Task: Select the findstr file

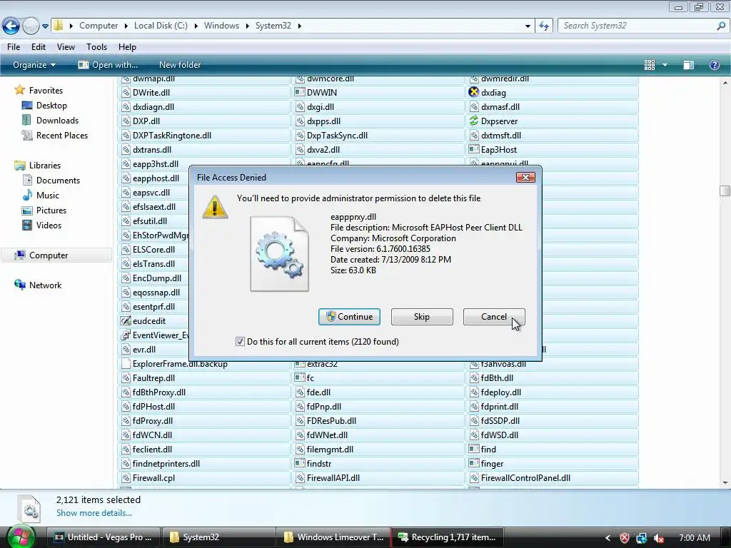Action: pos(378,464)
